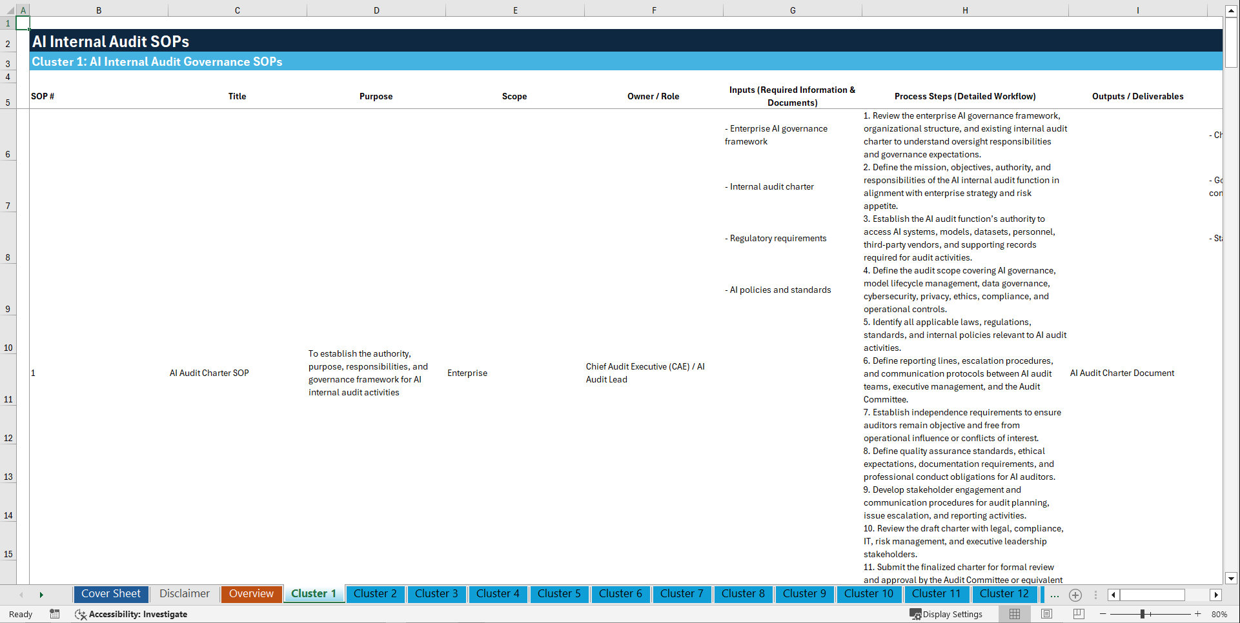
Task: Switch to Cluster 8 tab
Action: pos(743,594)
